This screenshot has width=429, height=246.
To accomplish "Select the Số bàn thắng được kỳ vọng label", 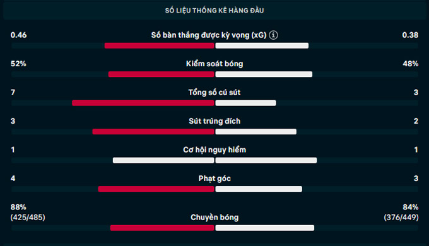I will 209,35.
